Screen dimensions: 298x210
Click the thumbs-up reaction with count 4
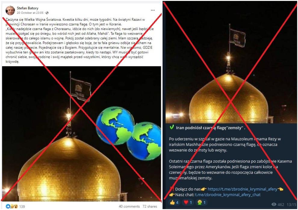coord(174,202)
